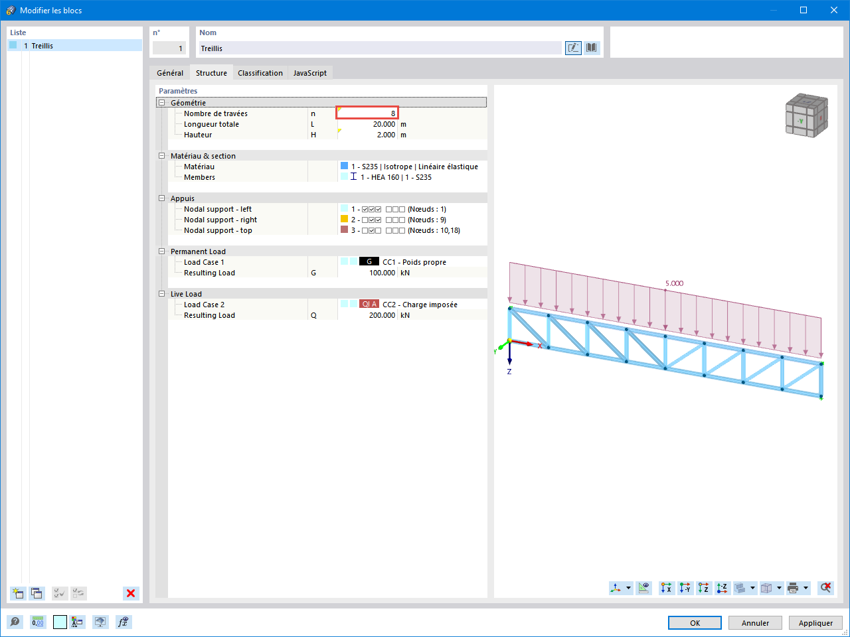The width and height of the screenshot is (850, 637).
Task: Toggle second checkbox of Nodal support - top
Action: pos(372,231)
